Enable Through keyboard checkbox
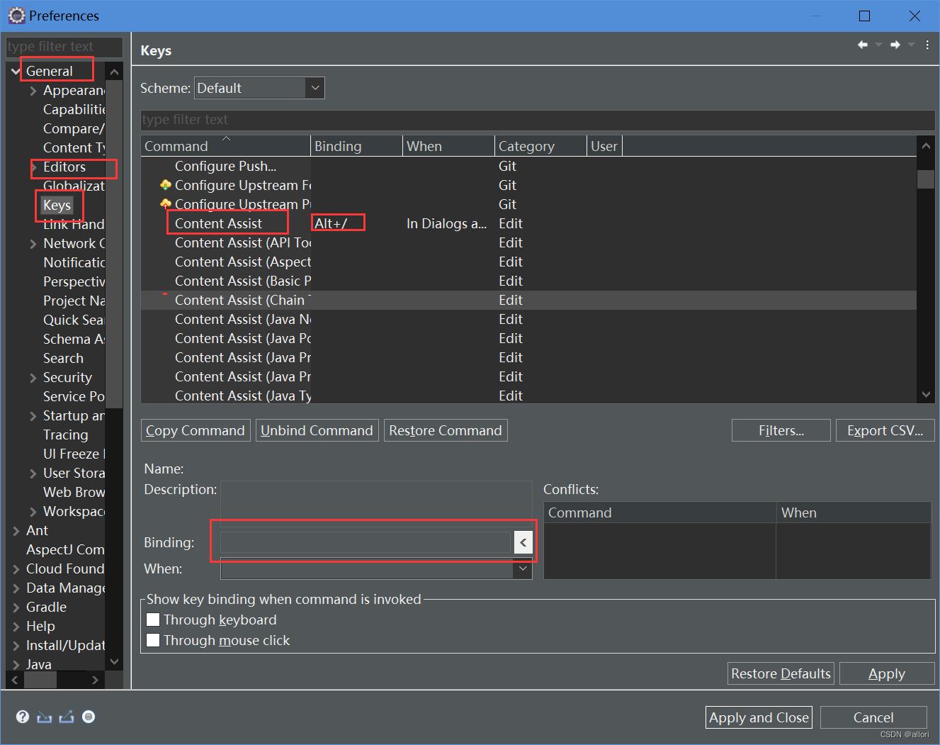The image size is (940, 745). (x=153, y=619)
